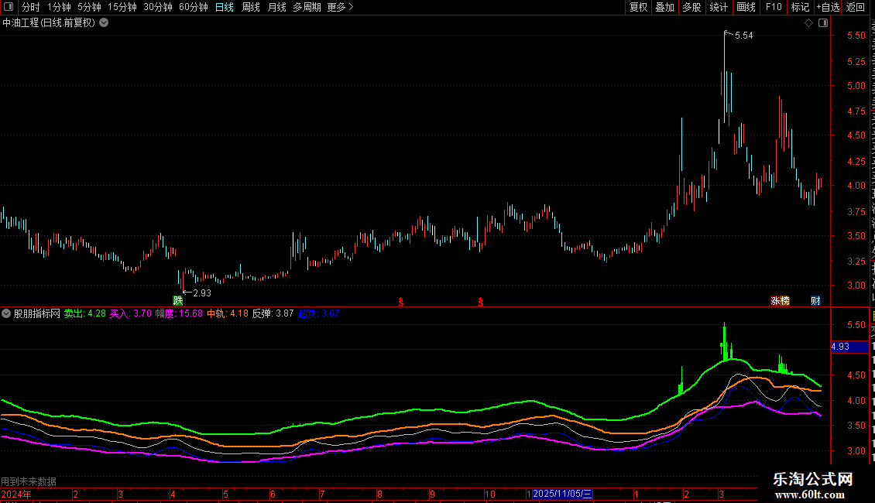The height and width of the screenshot is (503, 875).
Task: Open F10 company information
Action: point(774,7)
